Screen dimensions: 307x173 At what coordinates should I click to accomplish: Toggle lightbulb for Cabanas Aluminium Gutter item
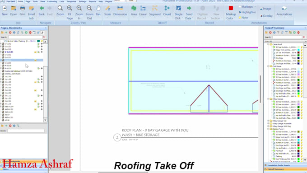[x=302, y=56]
